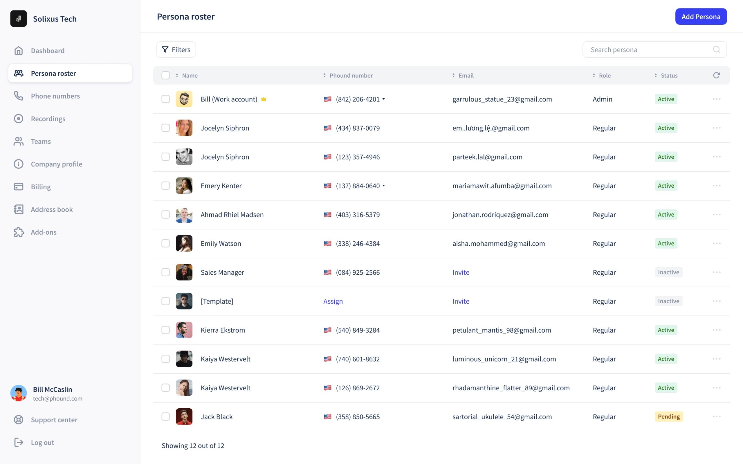
Task: Click the search magnifier icon
Action: coord(716,49)
